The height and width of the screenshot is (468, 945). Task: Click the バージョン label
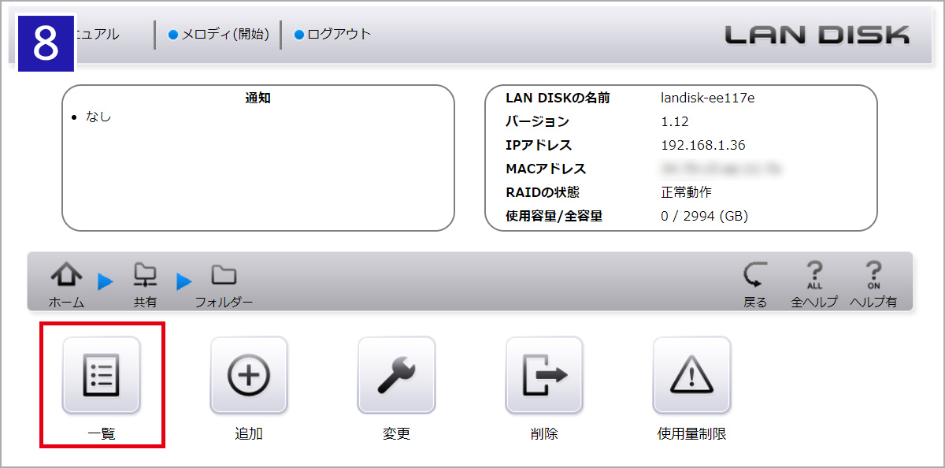[x=537, y=121]
